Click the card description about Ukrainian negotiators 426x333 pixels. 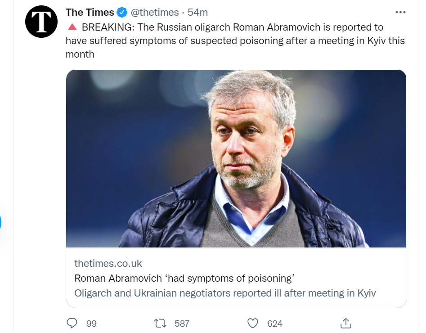[x=225, y=293]
